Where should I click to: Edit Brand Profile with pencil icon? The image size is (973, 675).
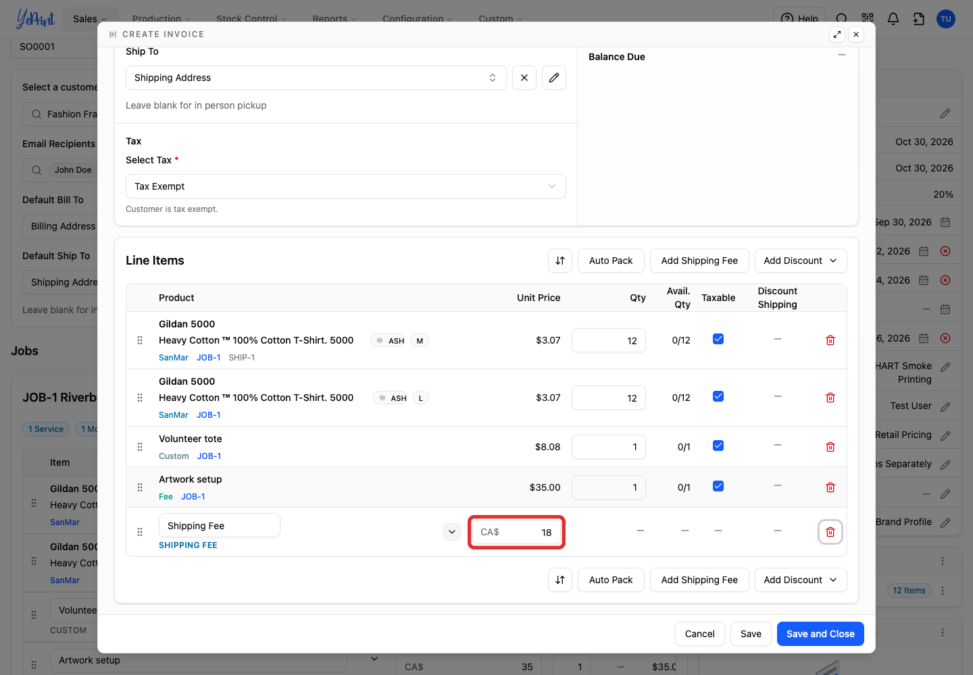[x=945, y=522]
